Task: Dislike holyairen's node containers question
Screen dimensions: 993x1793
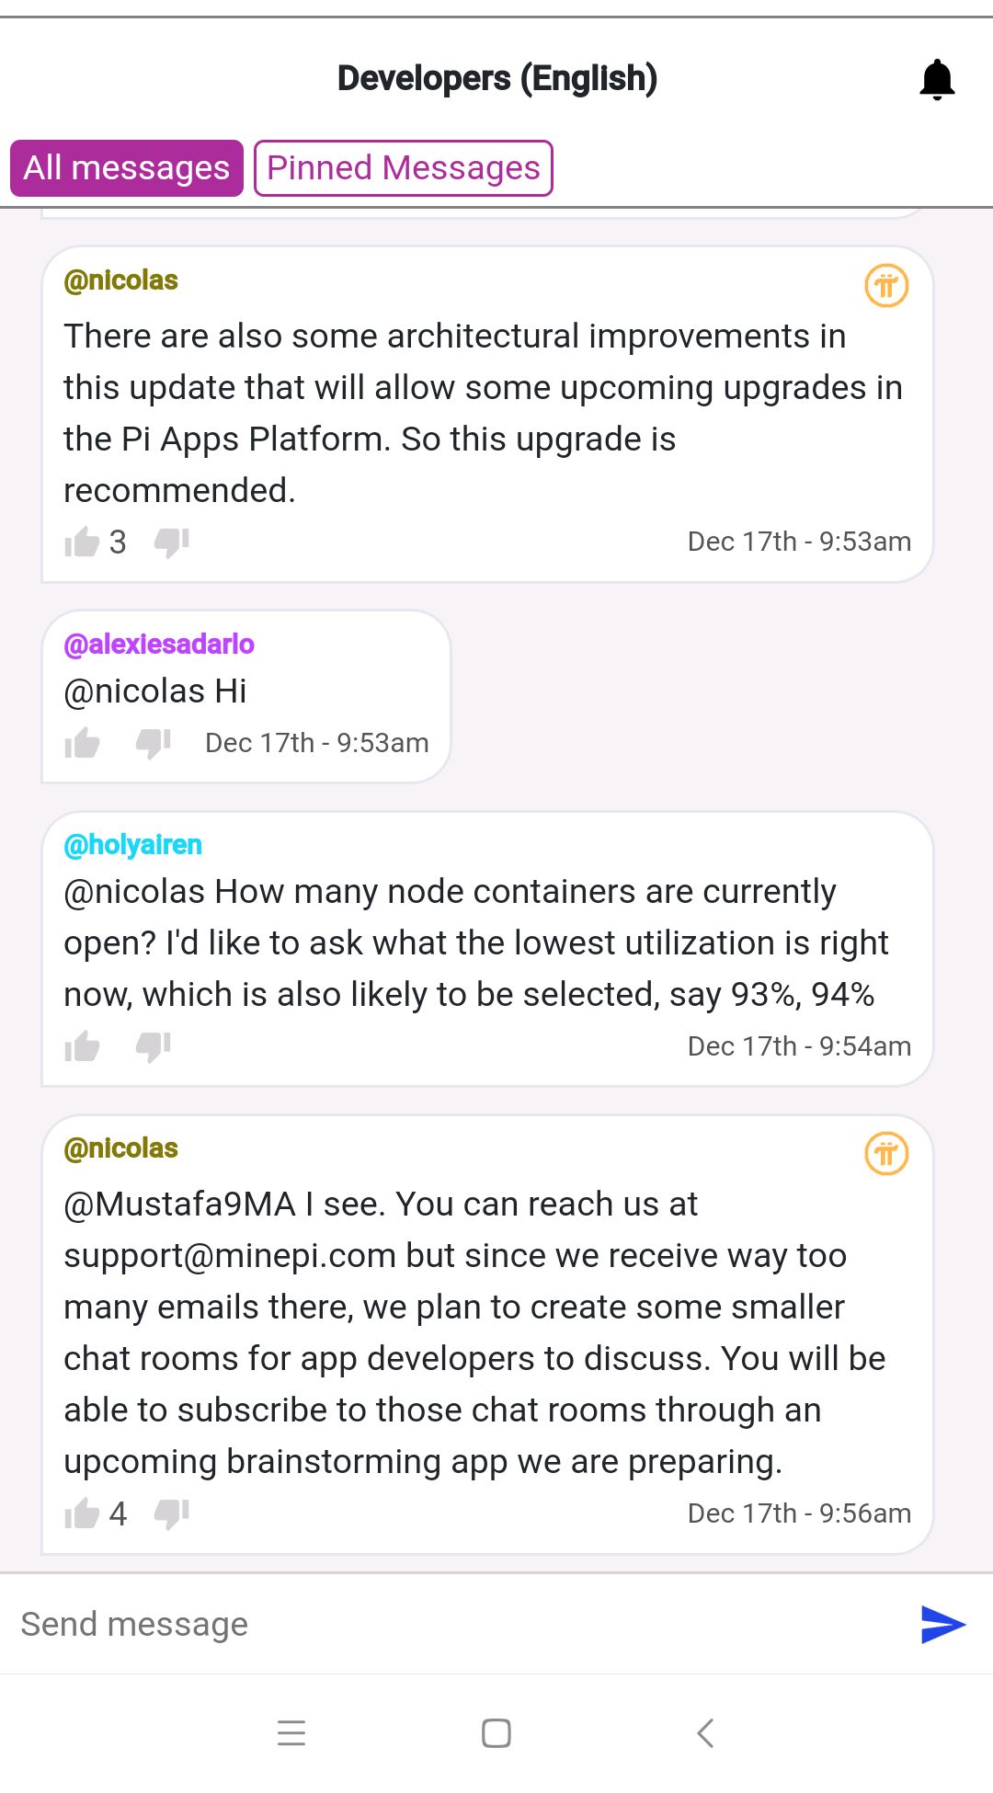Action: (x=154, y=1046)
